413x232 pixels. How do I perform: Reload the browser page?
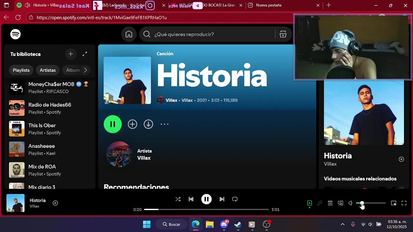click(18, 17)
